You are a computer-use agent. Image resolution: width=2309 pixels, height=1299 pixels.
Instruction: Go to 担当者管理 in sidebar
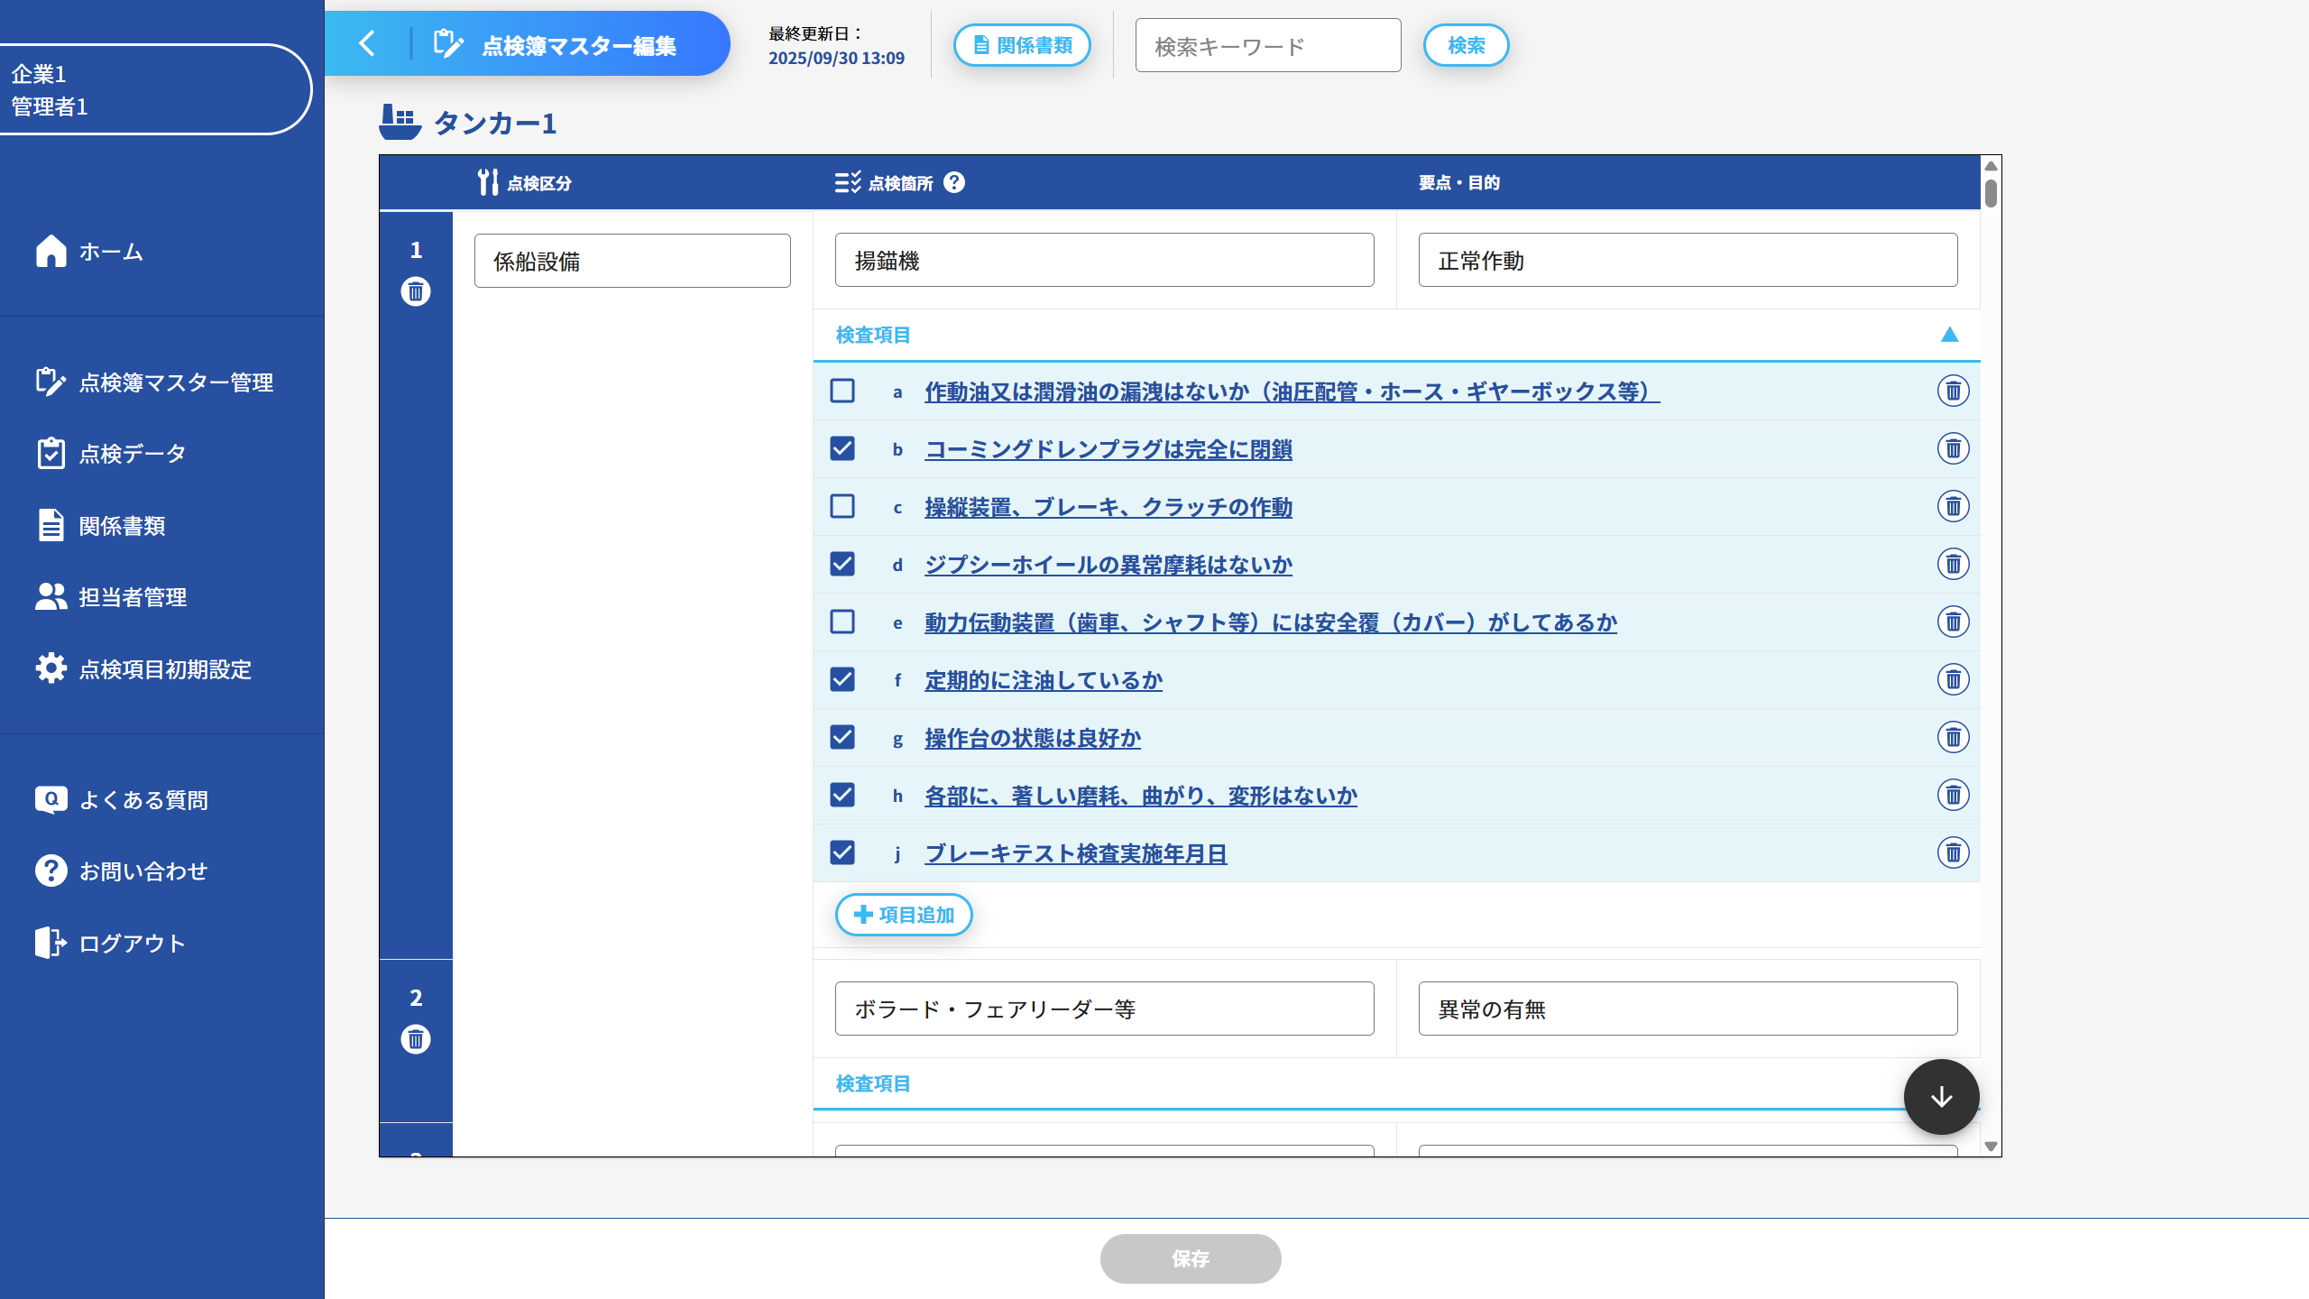coord(132,597)
